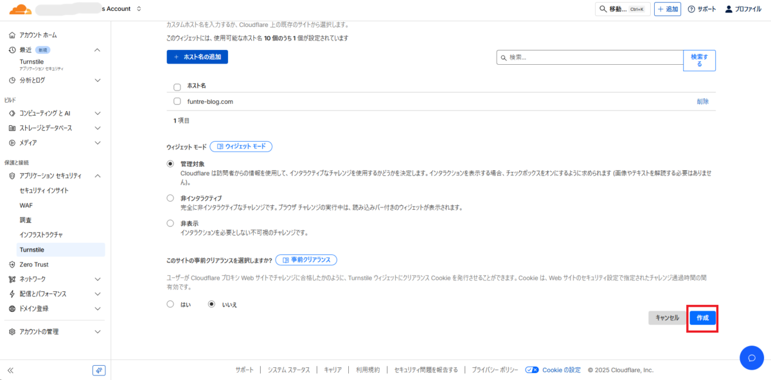
Task: Open セキュリティ インサイト in sidebar
Action: coord(44,191)
